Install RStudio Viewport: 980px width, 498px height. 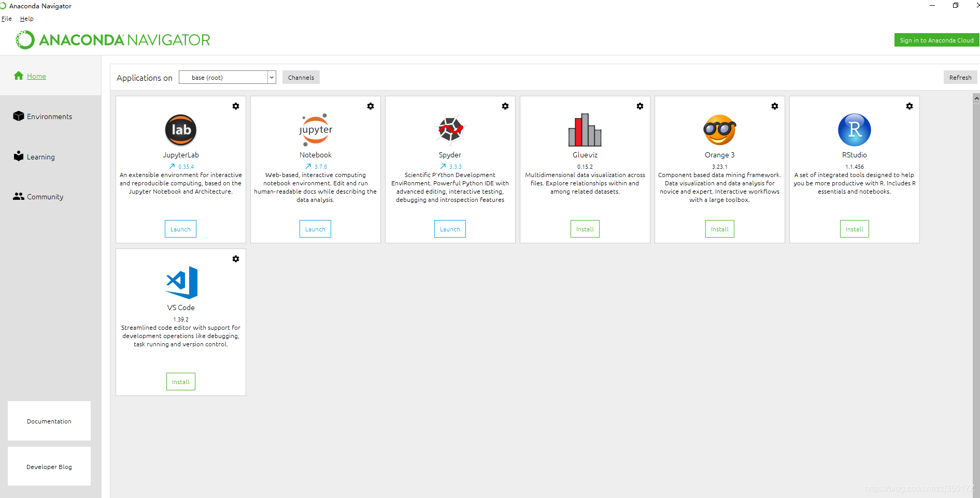855,229
